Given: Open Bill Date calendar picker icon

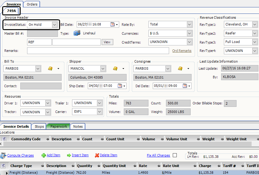Looking at the screenshot, I should pyautogui.click(x=112, y=24).
